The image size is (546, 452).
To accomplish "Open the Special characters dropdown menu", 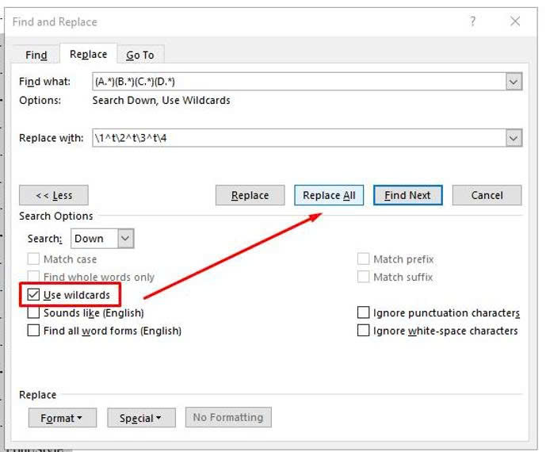I will pyautogui.click(x=140, y=418).
